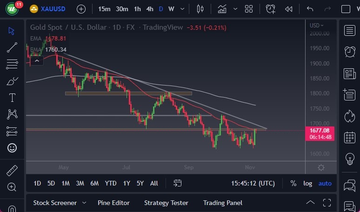Toggle the log scale option

coord(308,183)
